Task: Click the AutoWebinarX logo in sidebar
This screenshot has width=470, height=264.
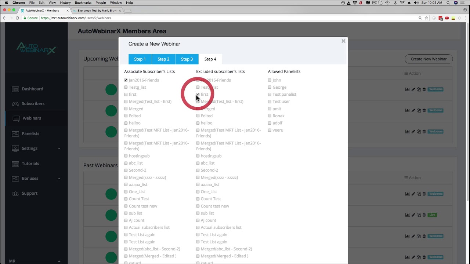Action: tap(36, 48)
